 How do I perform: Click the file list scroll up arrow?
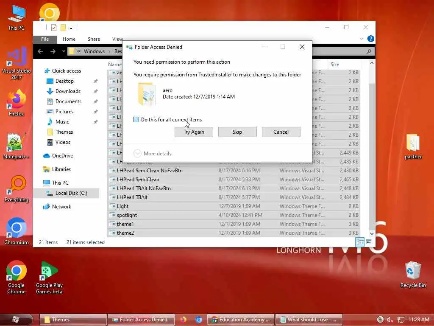(372, 63)
